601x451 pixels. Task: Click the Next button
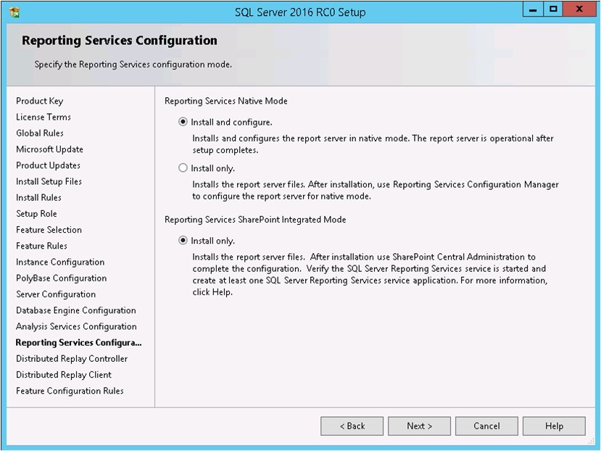tap(419, 426)
